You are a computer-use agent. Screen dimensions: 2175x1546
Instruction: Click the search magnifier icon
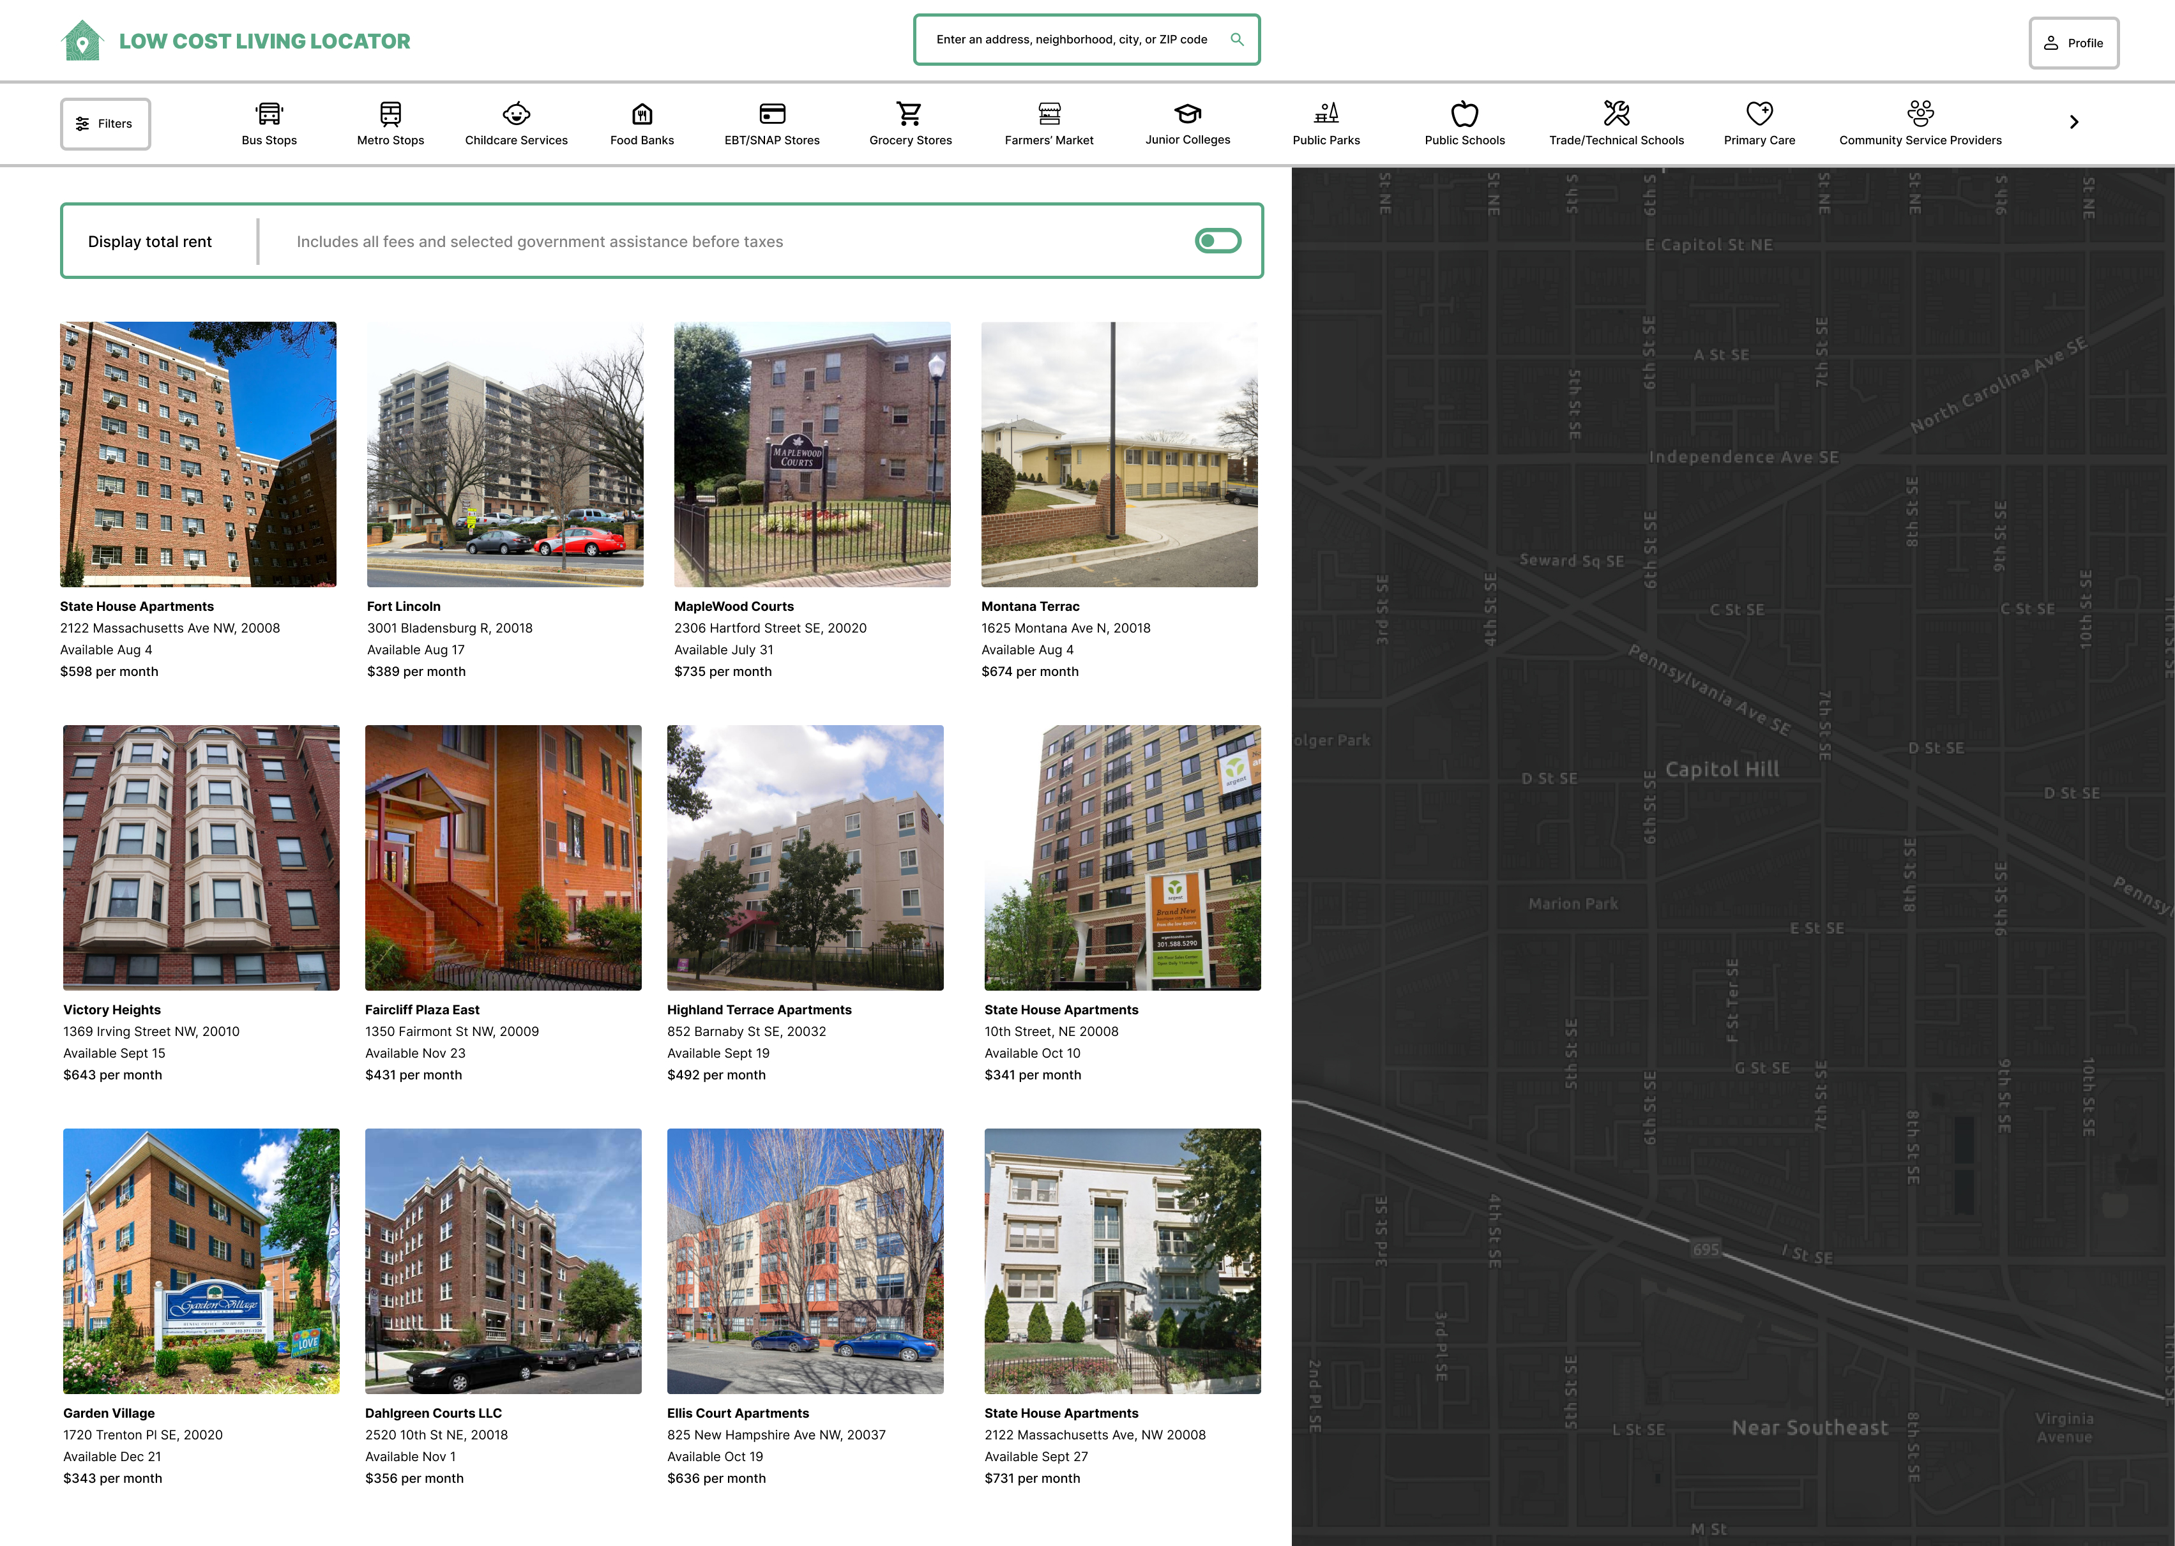[1237, 39]
